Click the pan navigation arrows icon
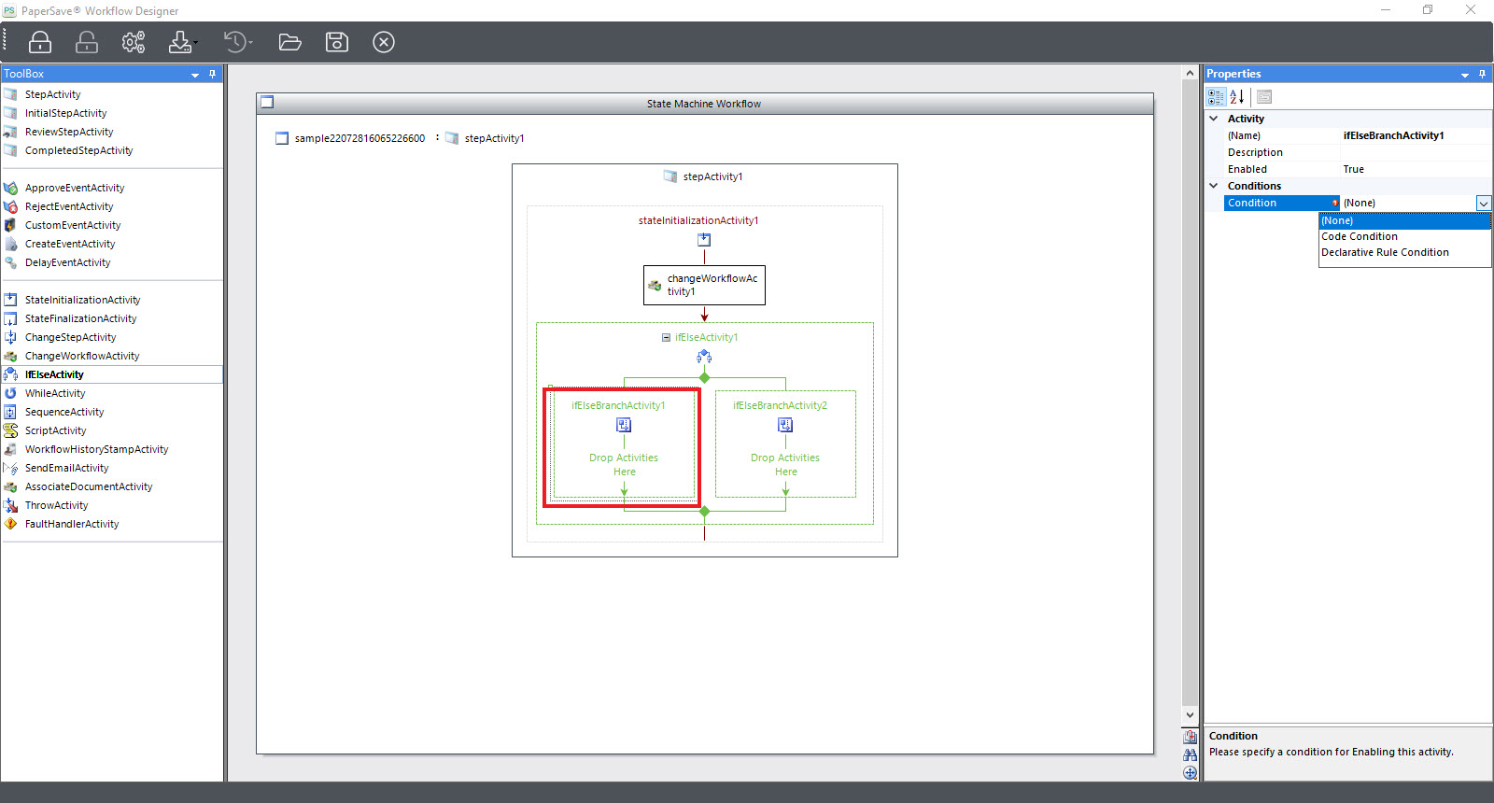1494x803 pixels. [1190, 772]
